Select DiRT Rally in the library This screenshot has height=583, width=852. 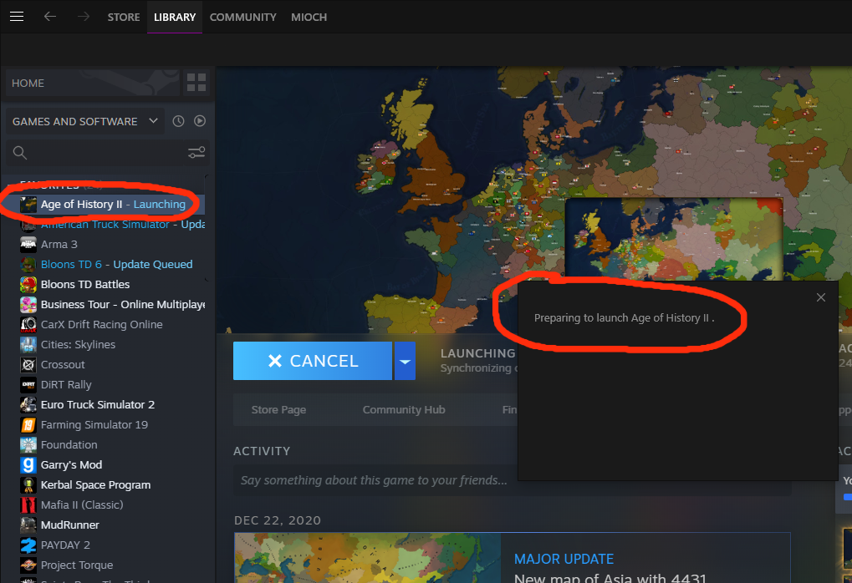tap(66, 385)
